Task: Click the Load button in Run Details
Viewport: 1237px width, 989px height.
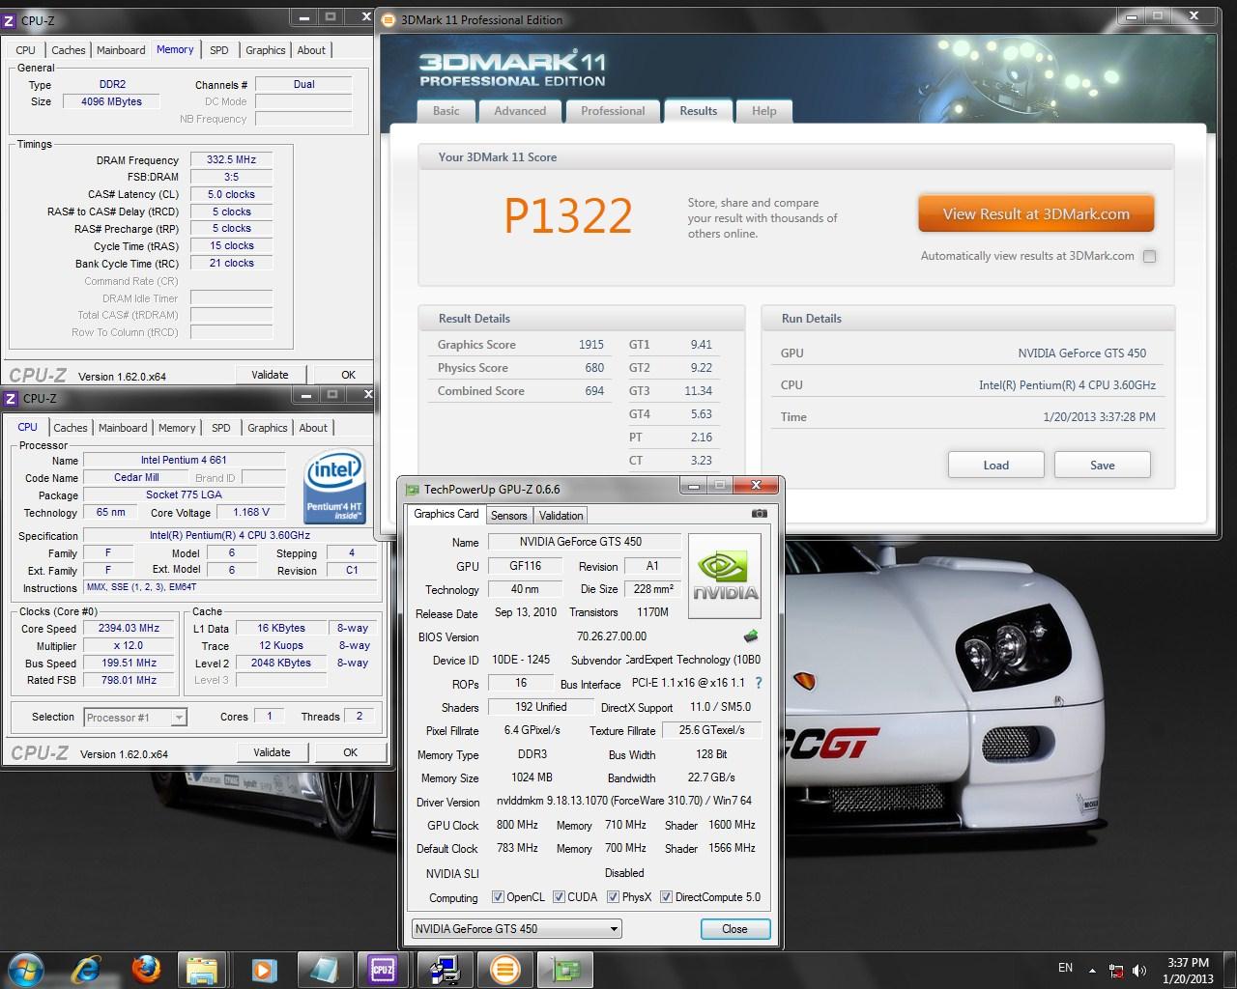Action: [995, 465]
